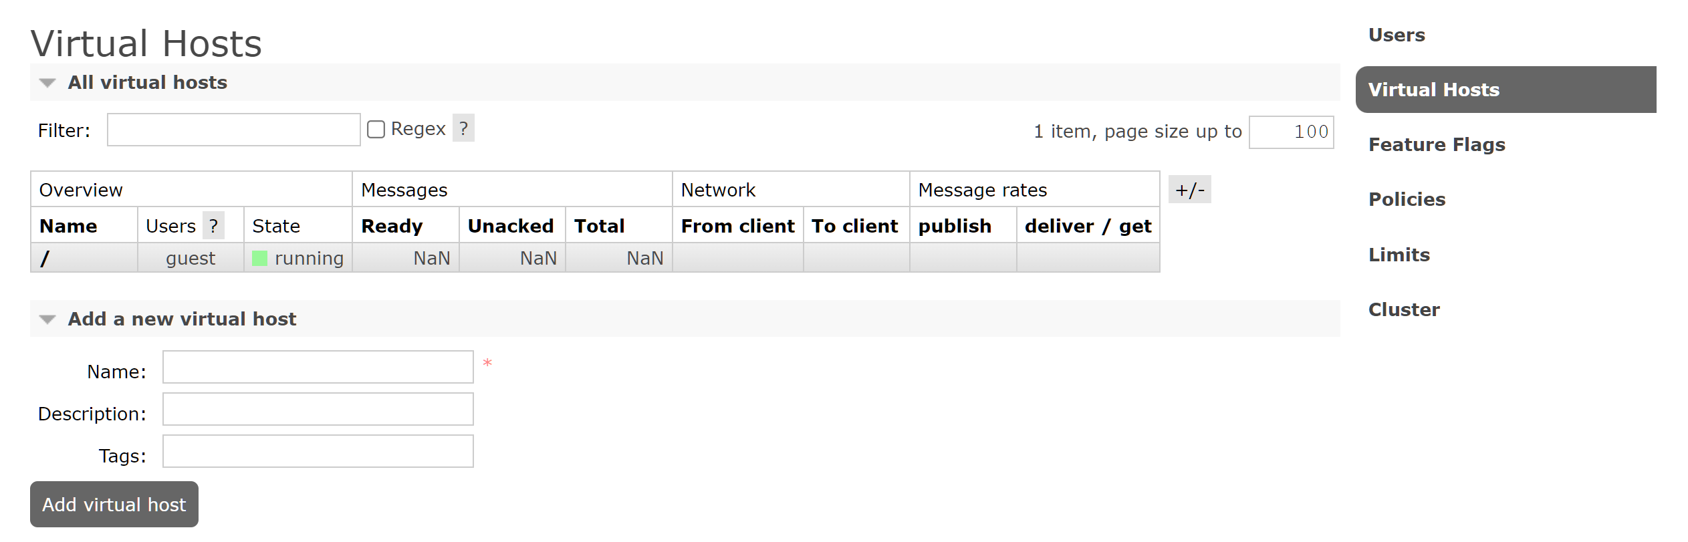Navigate to Limits
The image size is (1688, 542).
click(x=1399, y=255)
